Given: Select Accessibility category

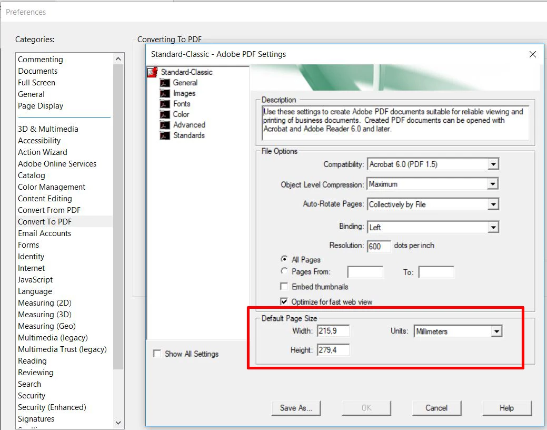Looking at the screenshot, I should click(x=39, y=140).
